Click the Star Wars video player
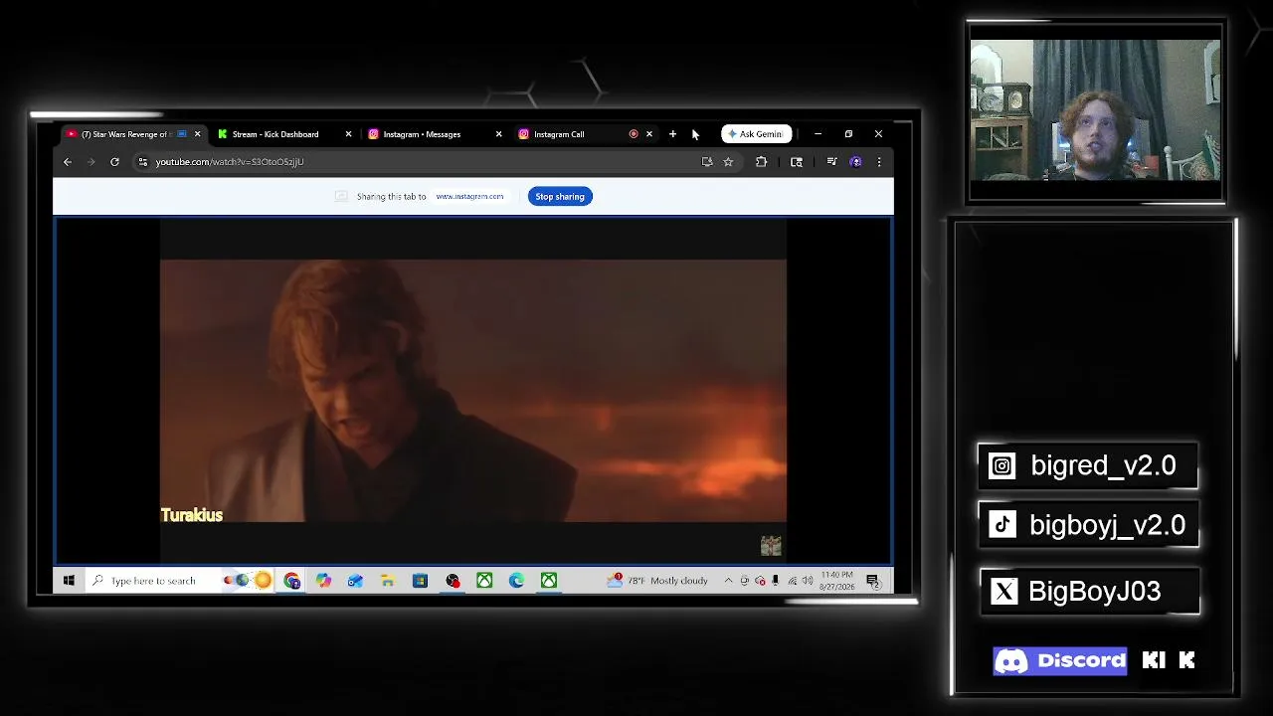Viewport: 1273px width, 716px height. (473, 391)
